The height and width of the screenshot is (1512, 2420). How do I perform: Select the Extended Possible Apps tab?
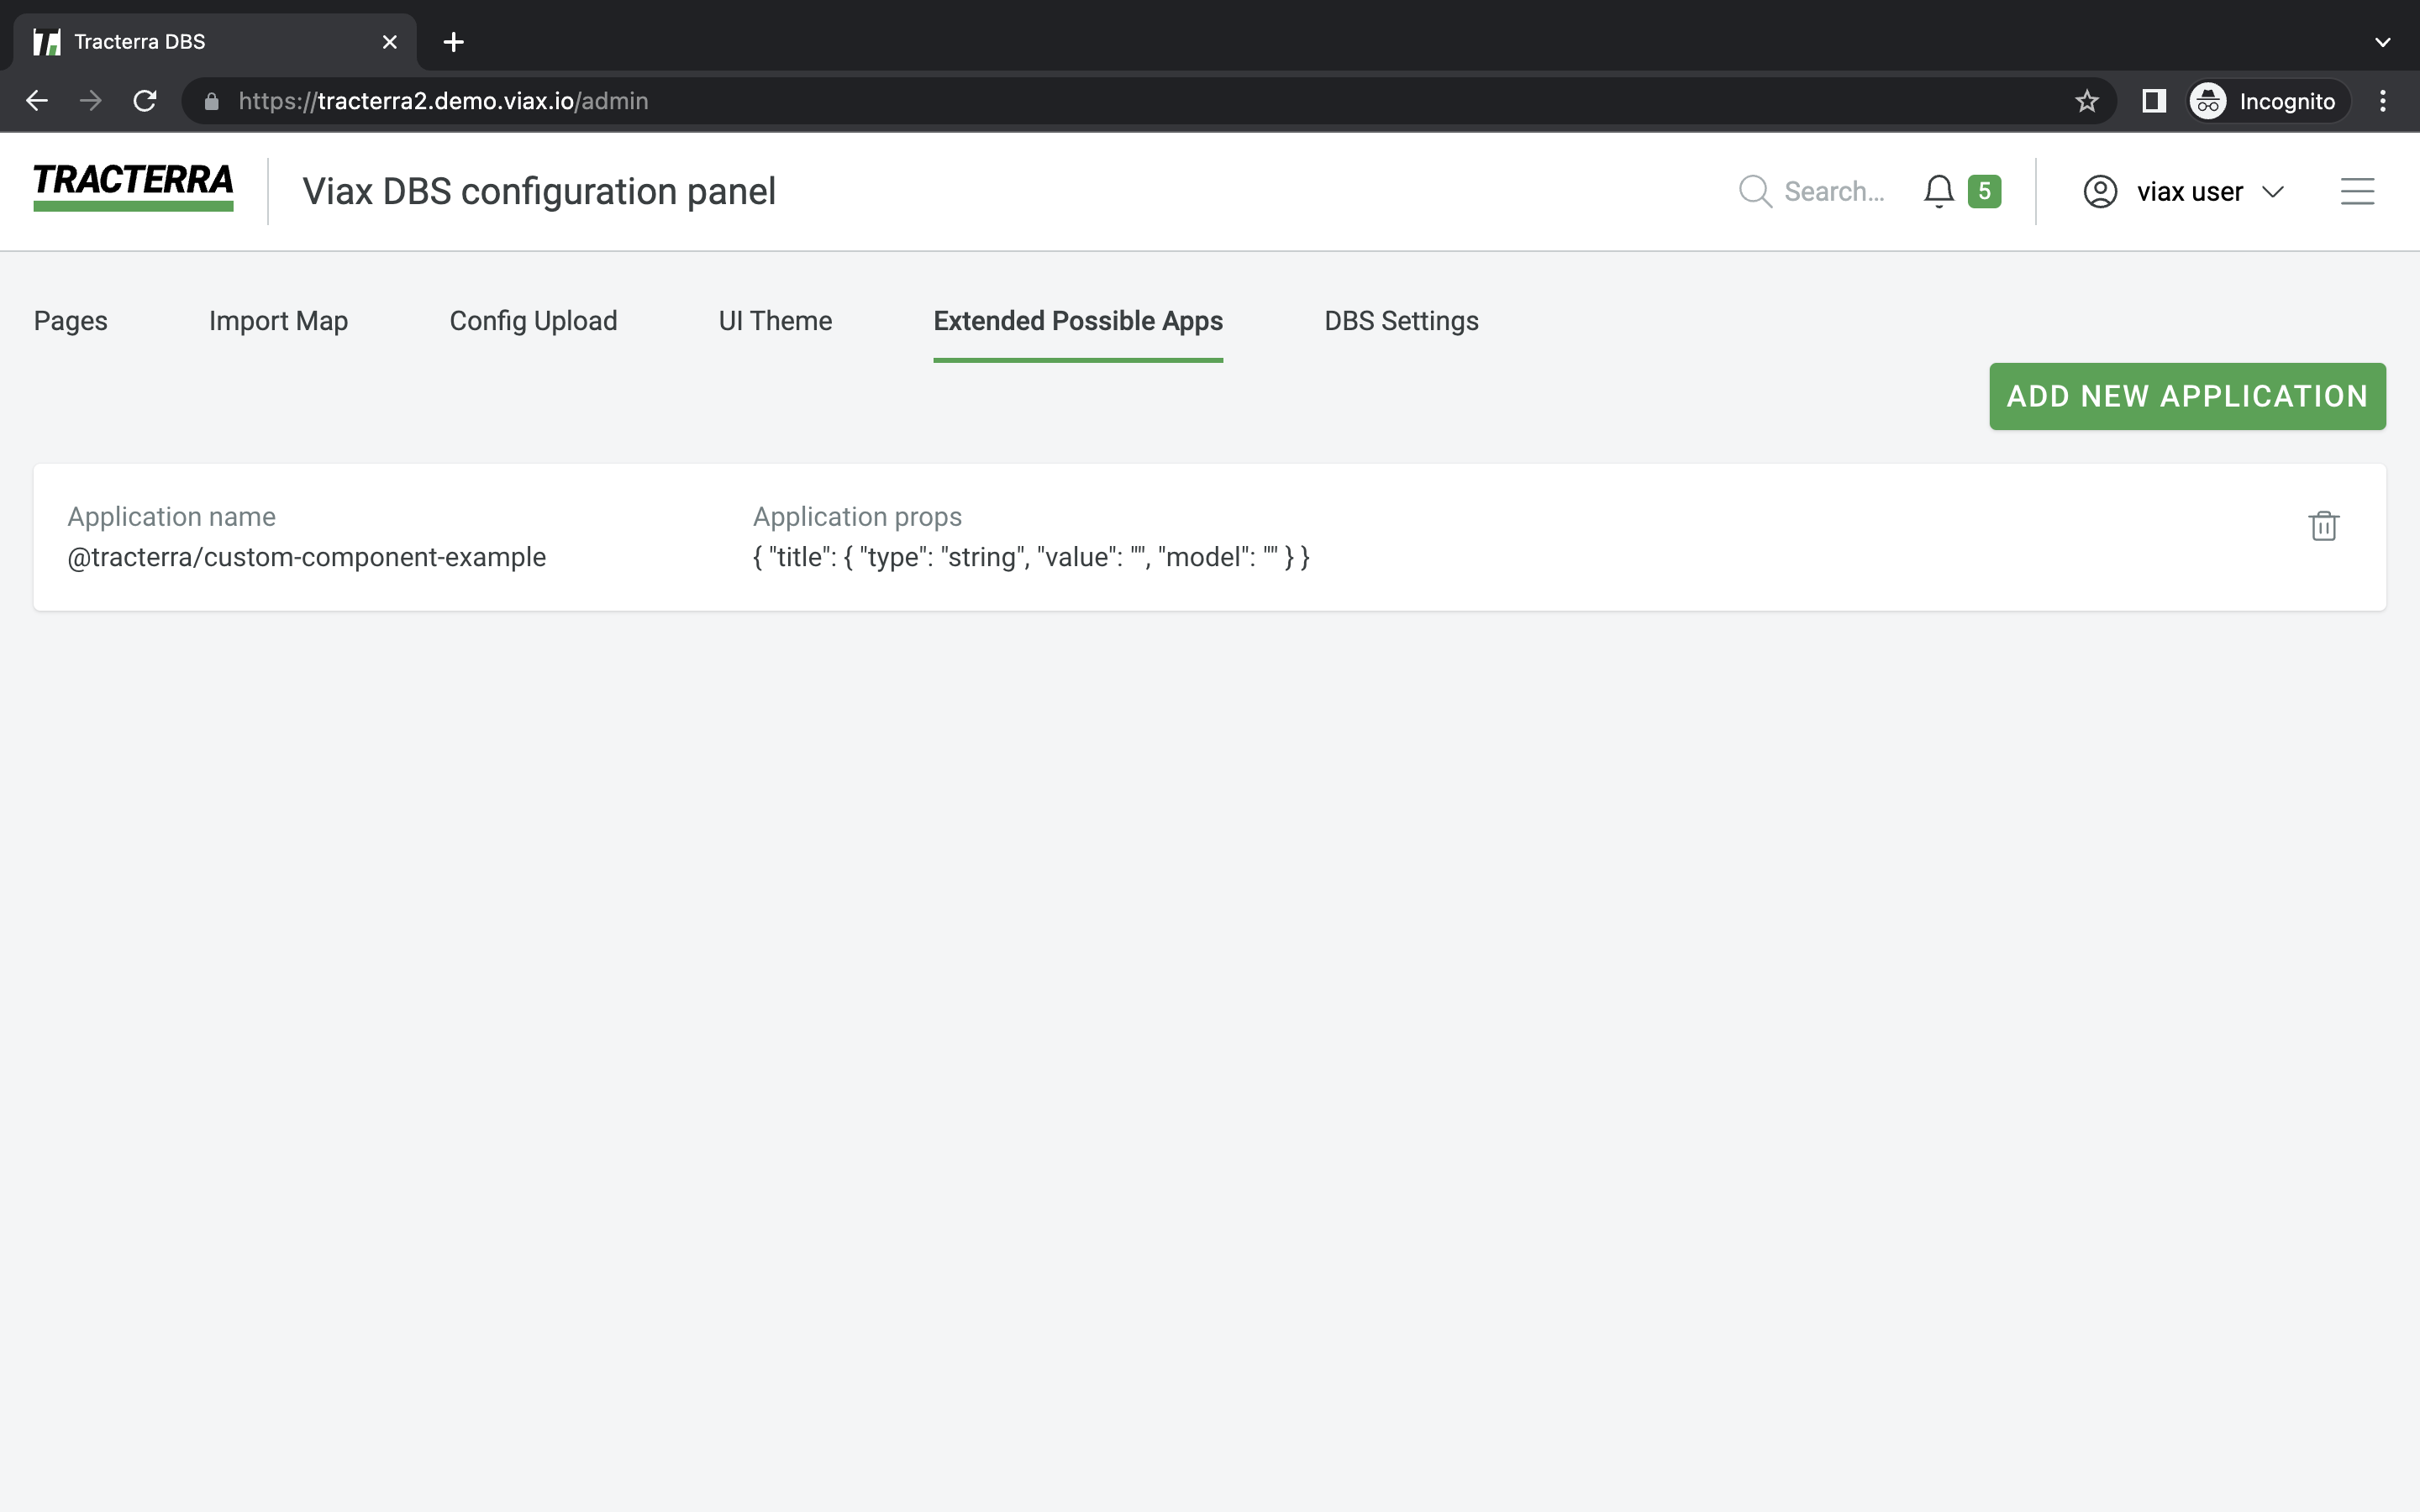(x=1078, y=321)
